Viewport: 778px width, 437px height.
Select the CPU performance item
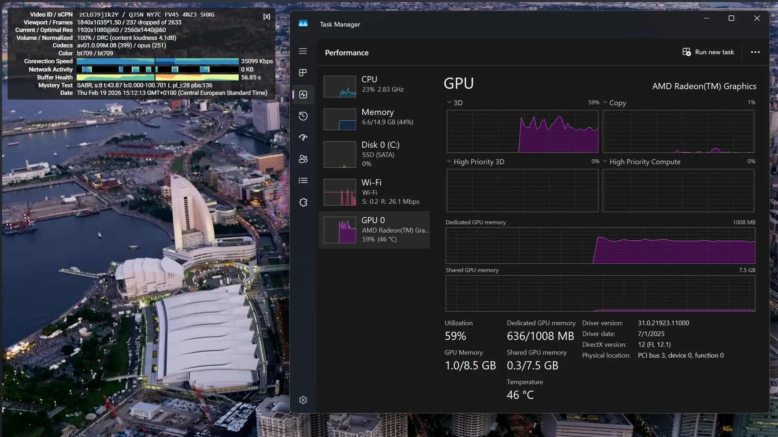[374, 86]
